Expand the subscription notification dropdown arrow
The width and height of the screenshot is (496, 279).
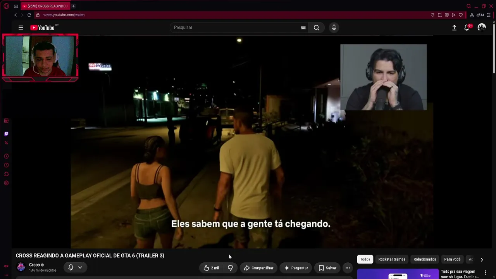click(x=80, y=267)
